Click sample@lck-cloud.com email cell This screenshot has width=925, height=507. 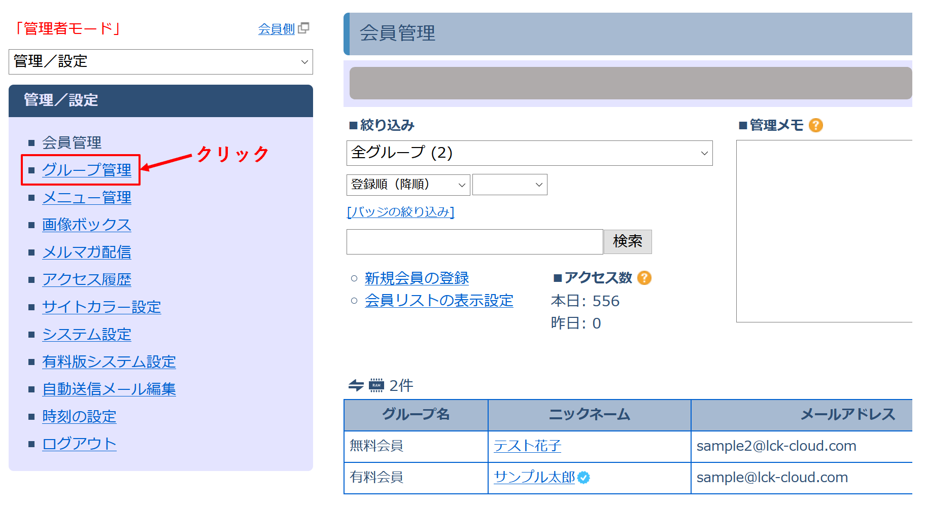(802, 478)
